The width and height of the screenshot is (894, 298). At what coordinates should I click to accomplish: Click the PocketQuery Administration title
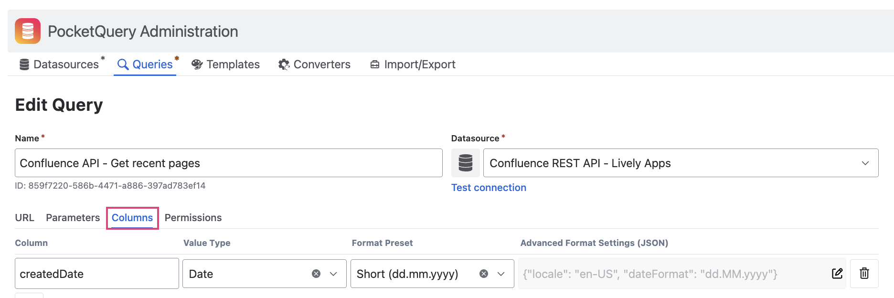143,32
